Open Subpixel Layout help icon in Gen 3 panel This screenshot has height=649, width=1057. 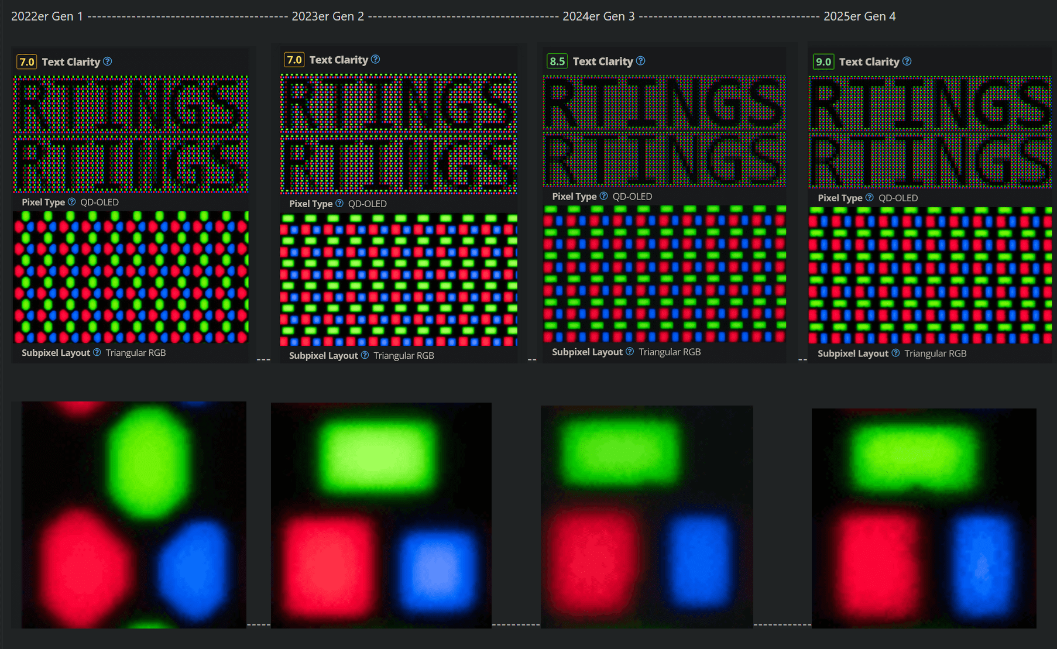pyautogui.click(x=630, y=352)
